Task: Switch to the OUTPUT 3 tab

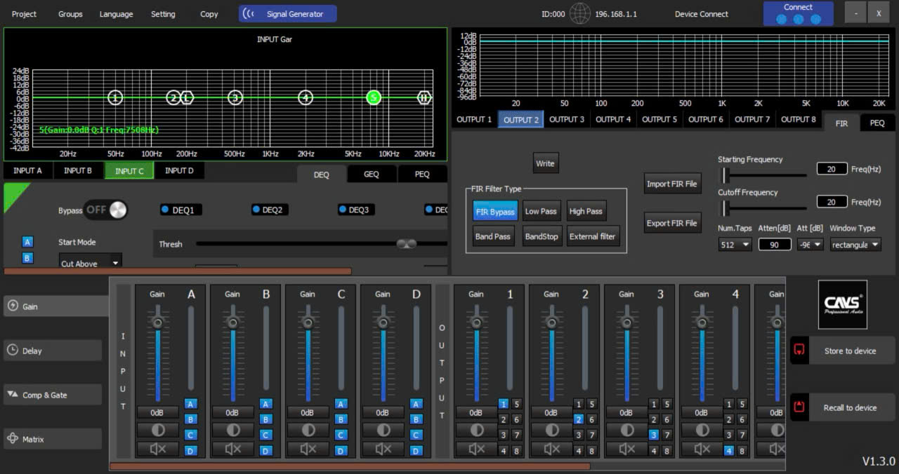Action: click(x=566, y=119)
